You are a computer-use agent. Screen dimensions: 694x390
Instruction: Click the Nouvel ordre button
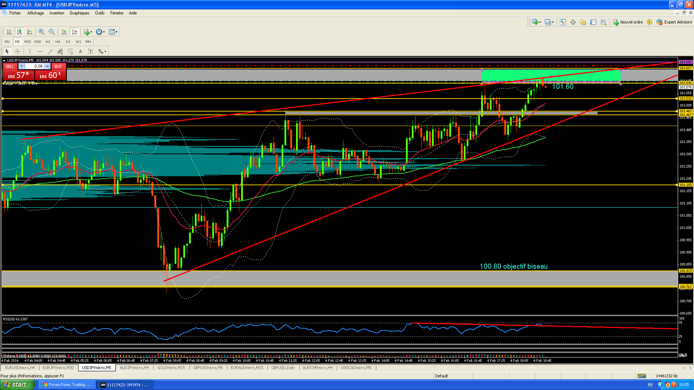628,22
